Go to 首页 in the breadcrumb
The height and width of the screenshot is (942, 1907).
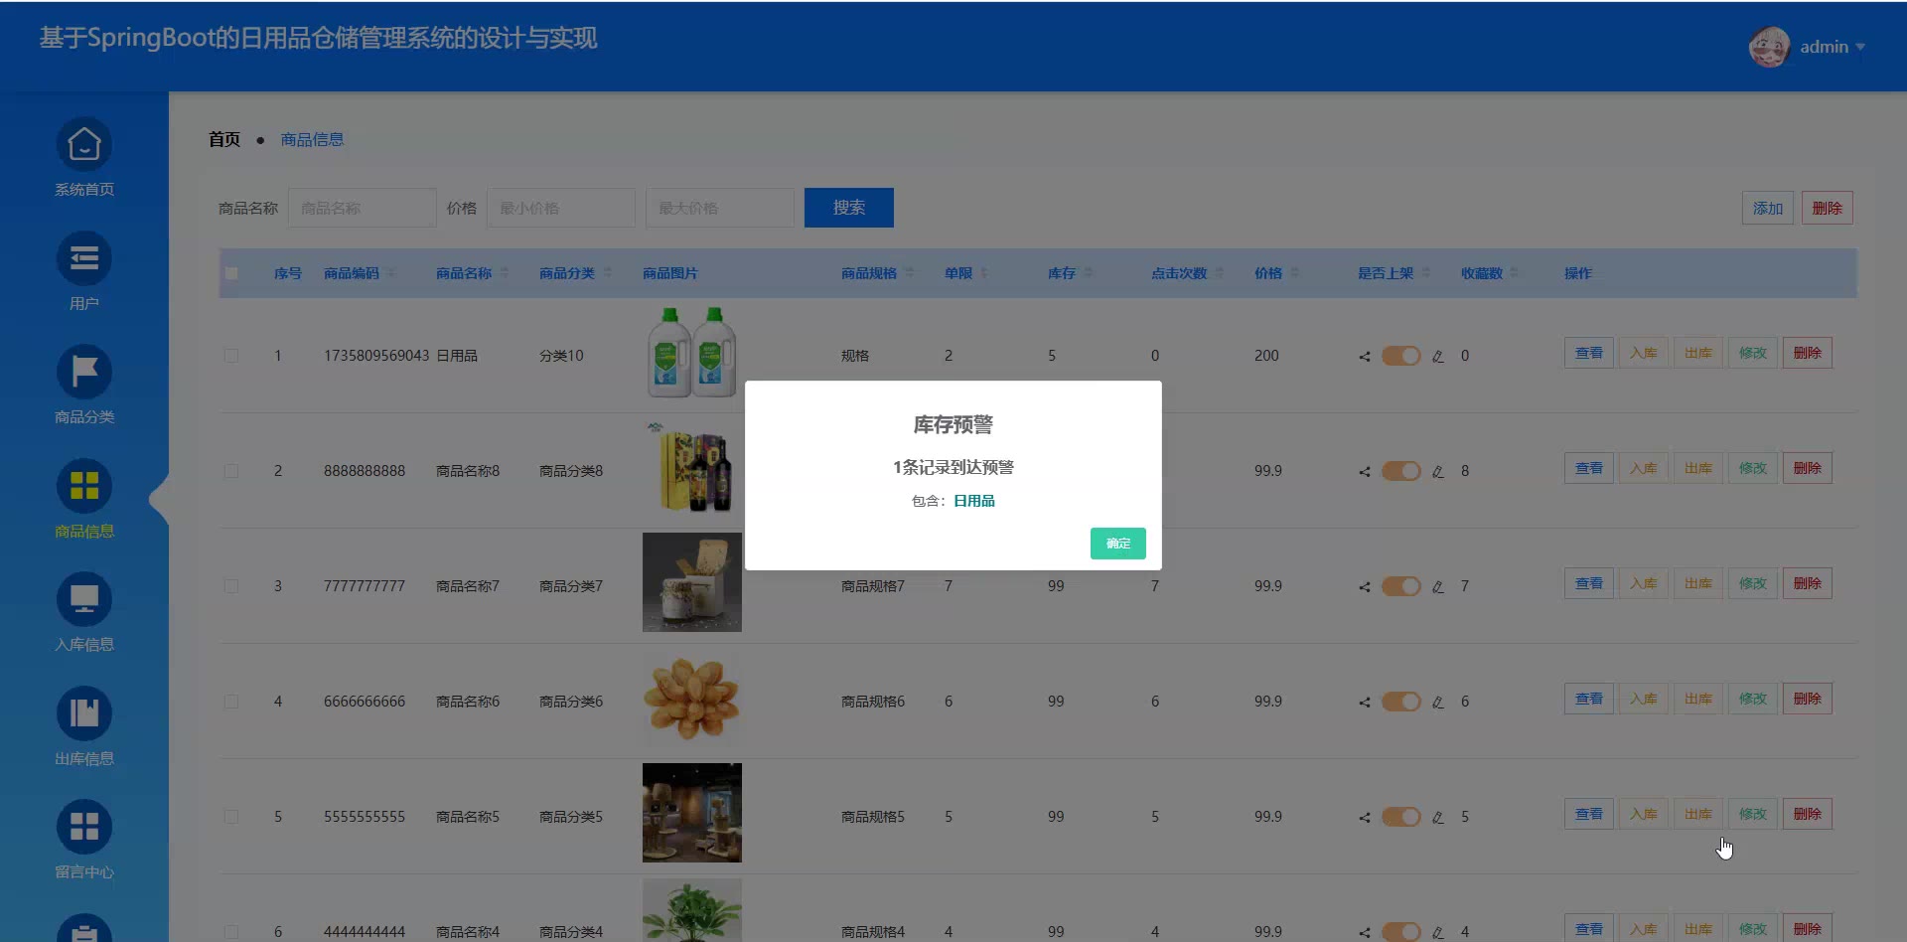224,139
